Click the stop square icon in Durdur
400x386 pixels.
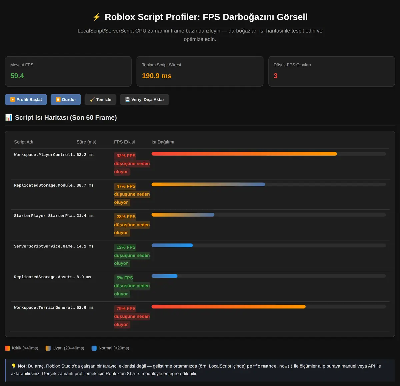(x=58, y=100)
